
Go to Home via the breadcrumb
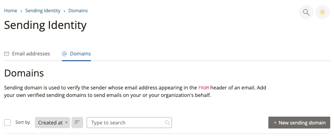coord(11,11)
